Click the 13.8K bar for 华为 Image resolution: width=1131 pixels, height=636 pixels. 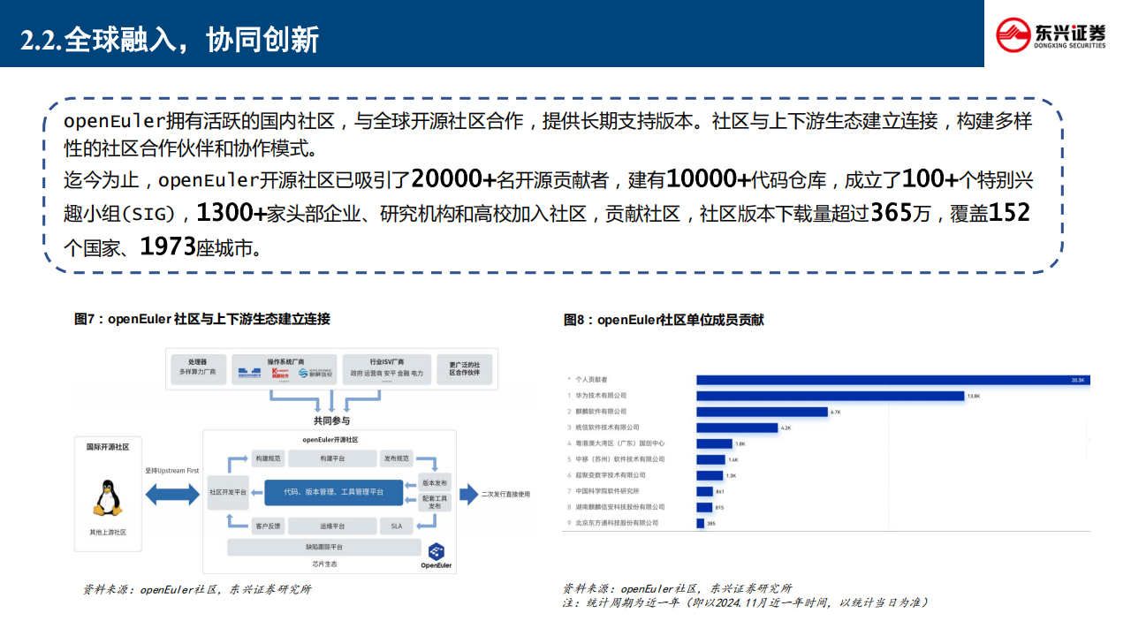tap(830, 396)
